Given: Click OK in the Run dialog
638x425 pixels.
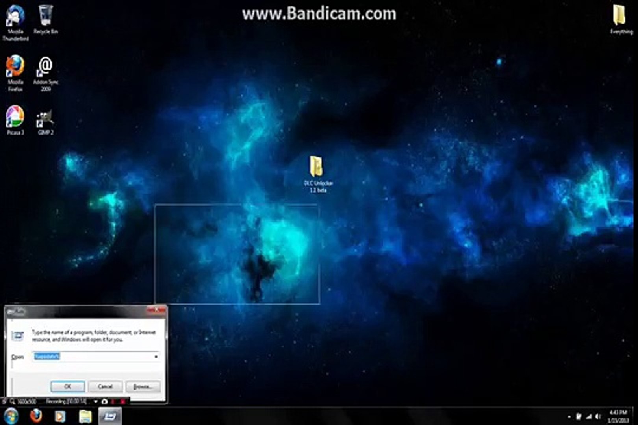Looking at the screenshot, I should pos(67,386).
